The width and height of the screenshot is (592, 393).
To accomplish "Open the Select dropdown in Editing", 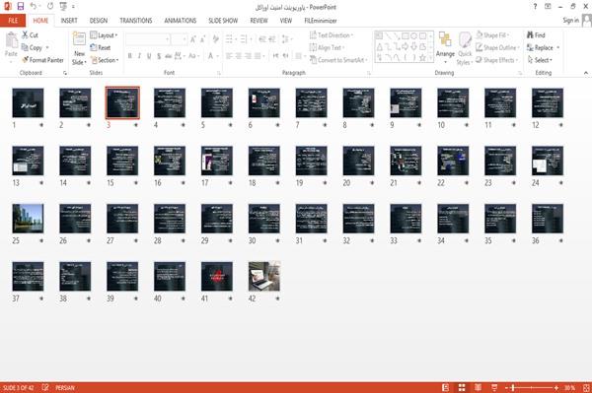I will tap(540, 60).
